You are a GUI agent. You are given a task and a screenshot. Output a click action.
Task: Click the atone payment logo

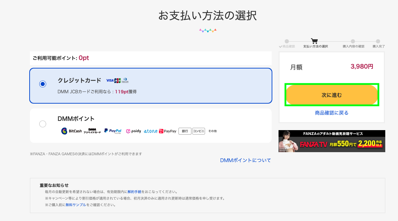tap(150, 131)
